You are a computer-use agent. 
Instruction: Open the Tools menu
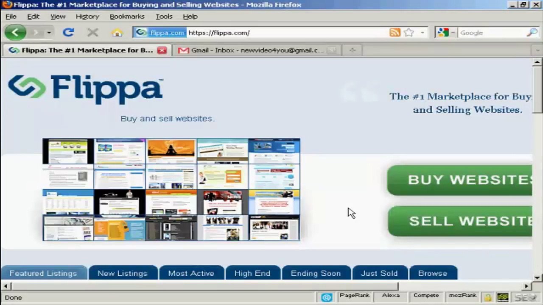point(164,16)
